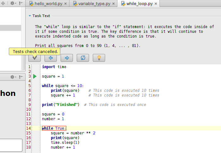221x153 pixels.
Task: Click 'import time' on line 1
Action: pyautogui.click(x=54, y=67)
